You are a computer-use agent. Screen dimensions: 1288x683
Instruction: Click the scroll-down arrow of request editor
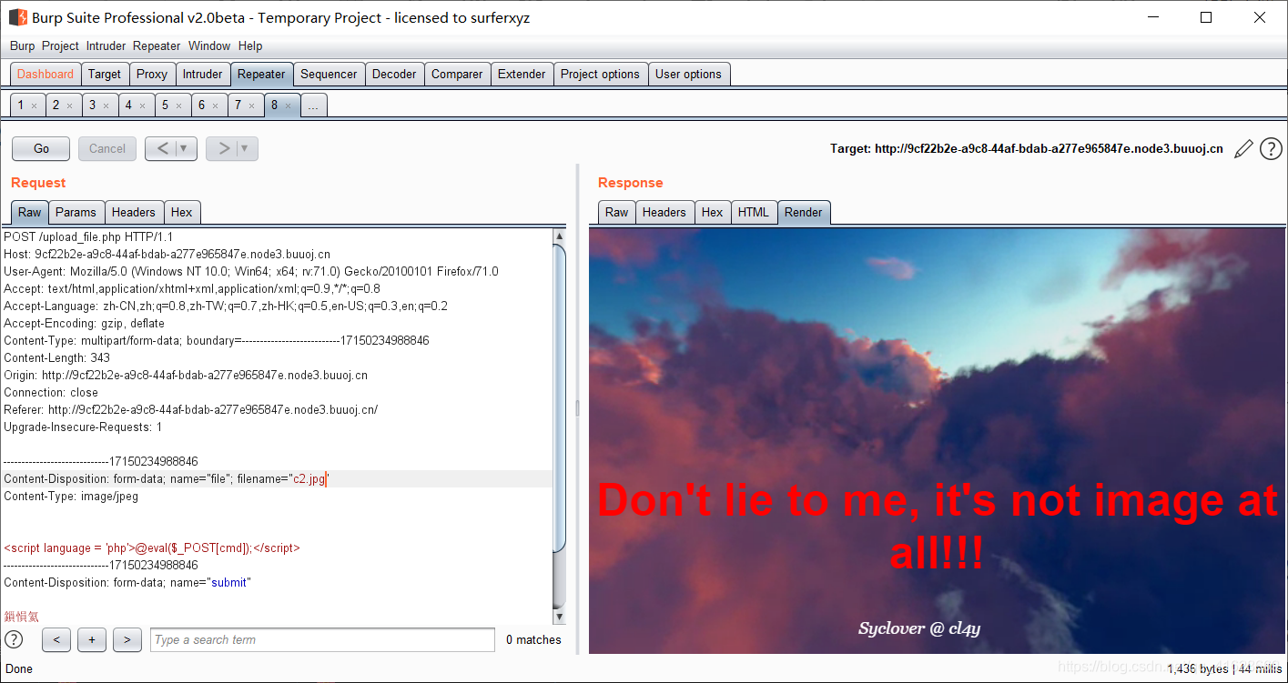[x=559, y=617]
